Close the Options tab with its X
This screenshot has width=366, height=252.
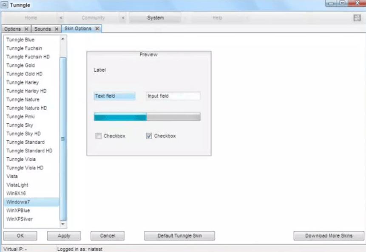(x=26, y=29)
